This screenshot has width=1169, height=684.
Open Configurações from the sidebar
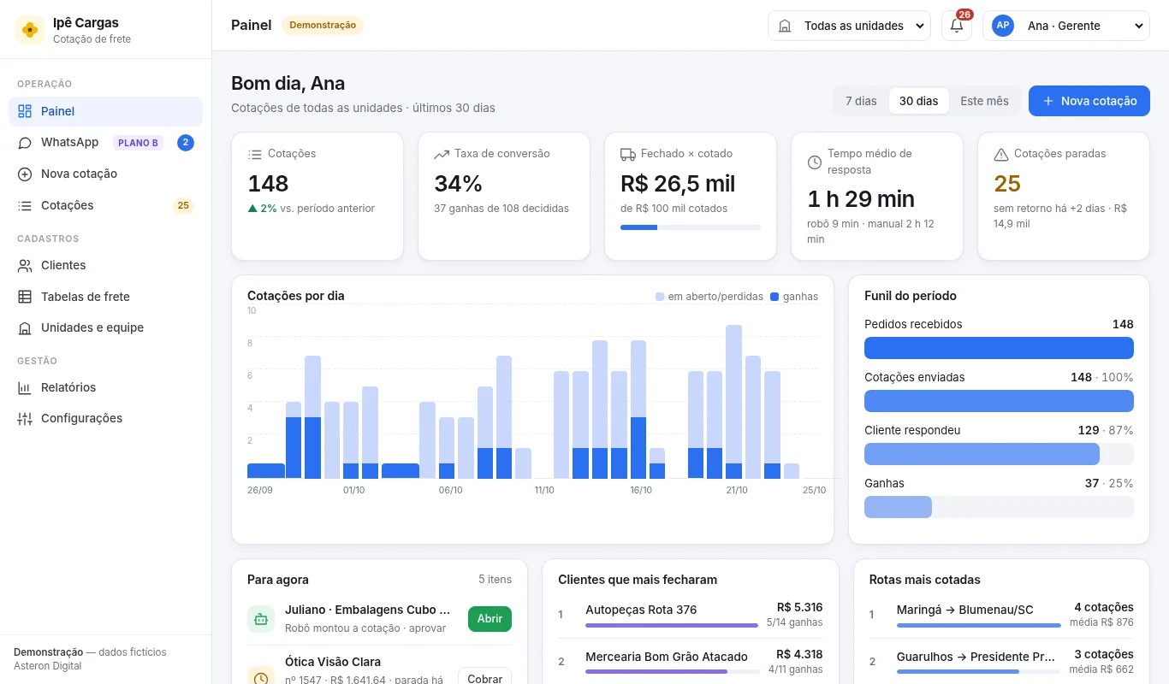[x=105, y=419]
